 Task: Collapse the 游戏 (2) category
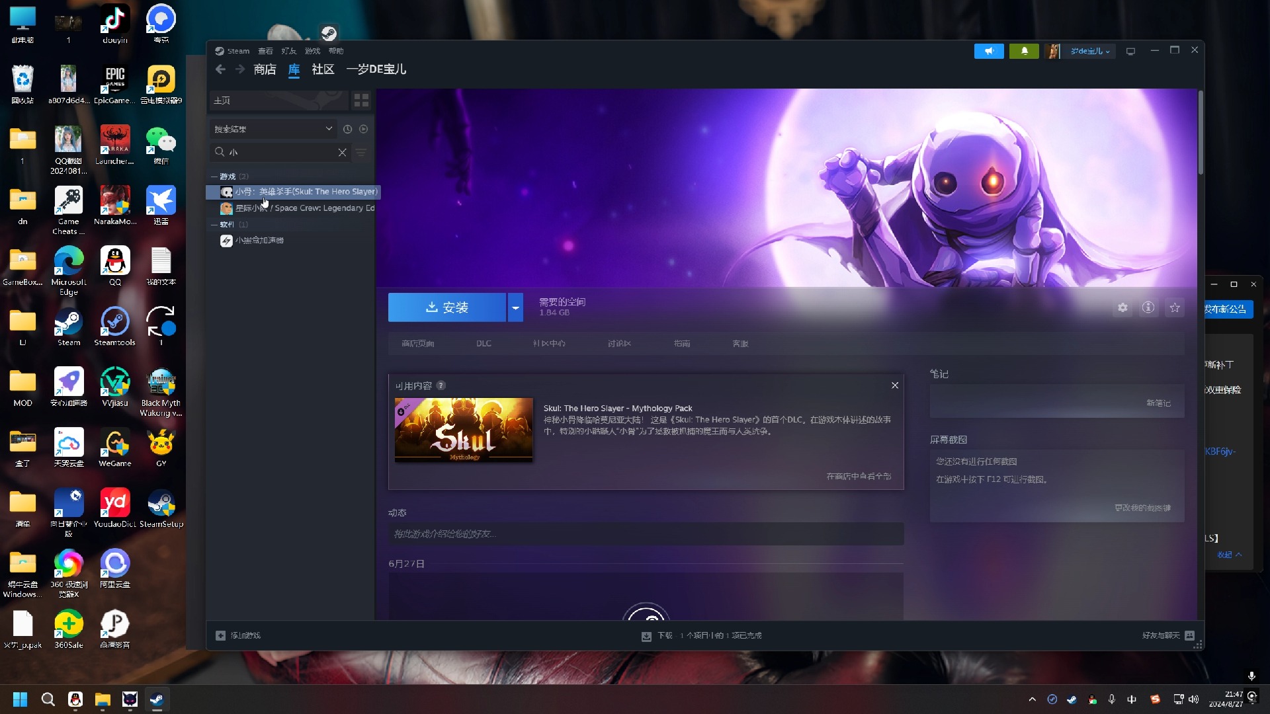click(x=230, y=177)
